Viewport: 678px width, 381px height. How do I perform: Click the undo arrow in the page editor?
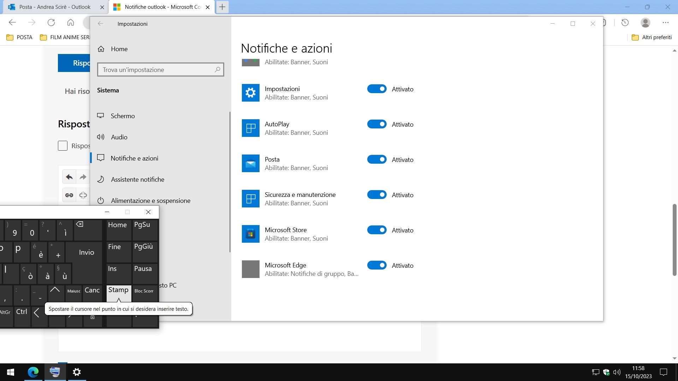[69, 177]
